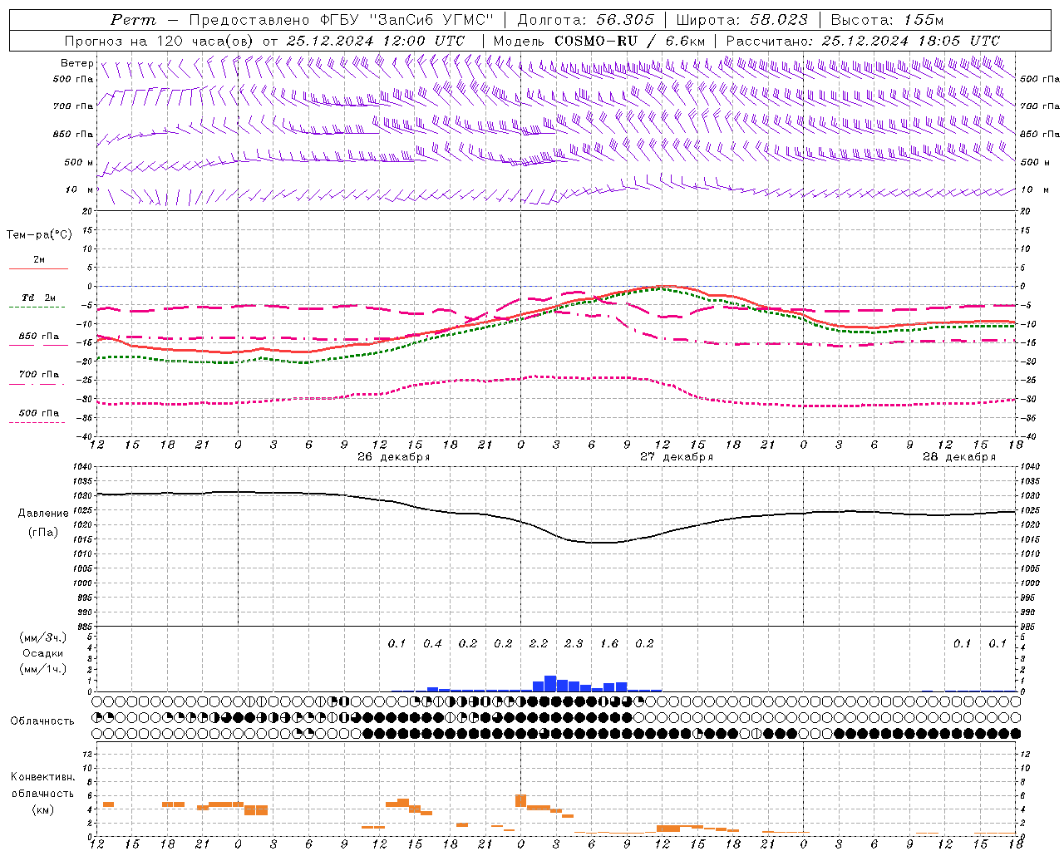This screenshot has height=851, width=1064.
Task: Click the "0.4" precipitation amount
Action: click(x=432, y=643)
